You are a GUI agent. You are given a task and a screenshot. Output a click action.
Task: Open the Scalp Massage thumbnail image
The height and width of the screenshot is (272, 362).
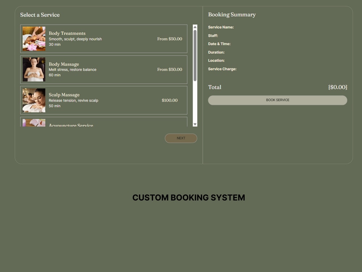pos(34,100)
